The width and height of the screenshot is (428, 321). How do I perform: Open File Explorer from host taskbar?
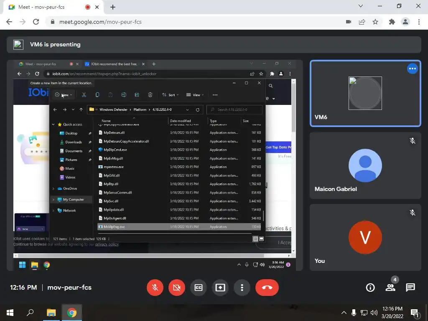tap(51, 313)
